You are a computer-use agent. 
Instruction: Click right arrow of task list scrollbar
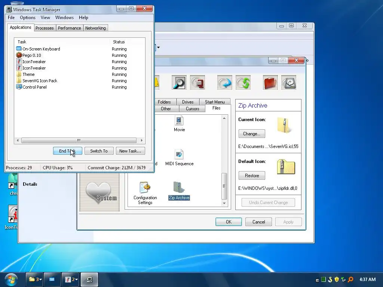(x=141, y=141)
